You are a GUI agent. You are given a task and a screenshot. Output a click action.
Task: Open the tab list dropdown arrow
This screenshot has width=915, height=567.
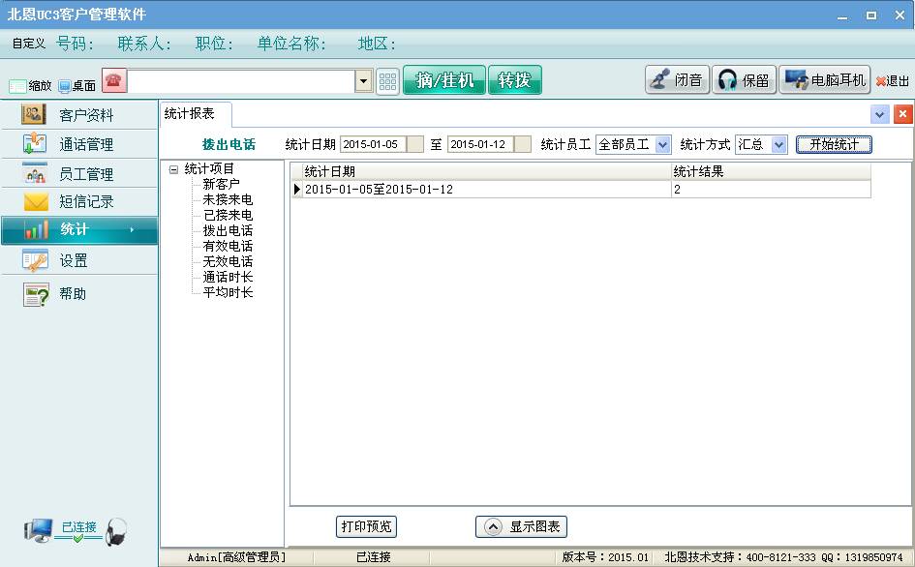pos(880,114)
